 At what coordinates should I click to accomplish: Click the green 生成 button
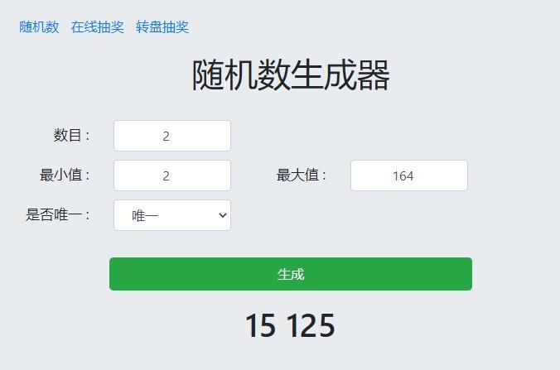coord(291,274)
